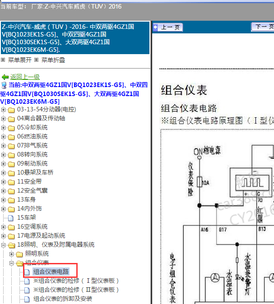The image size is (274, 304).
Task: Go to next page 下一页
Action: [x=263, y=27]
